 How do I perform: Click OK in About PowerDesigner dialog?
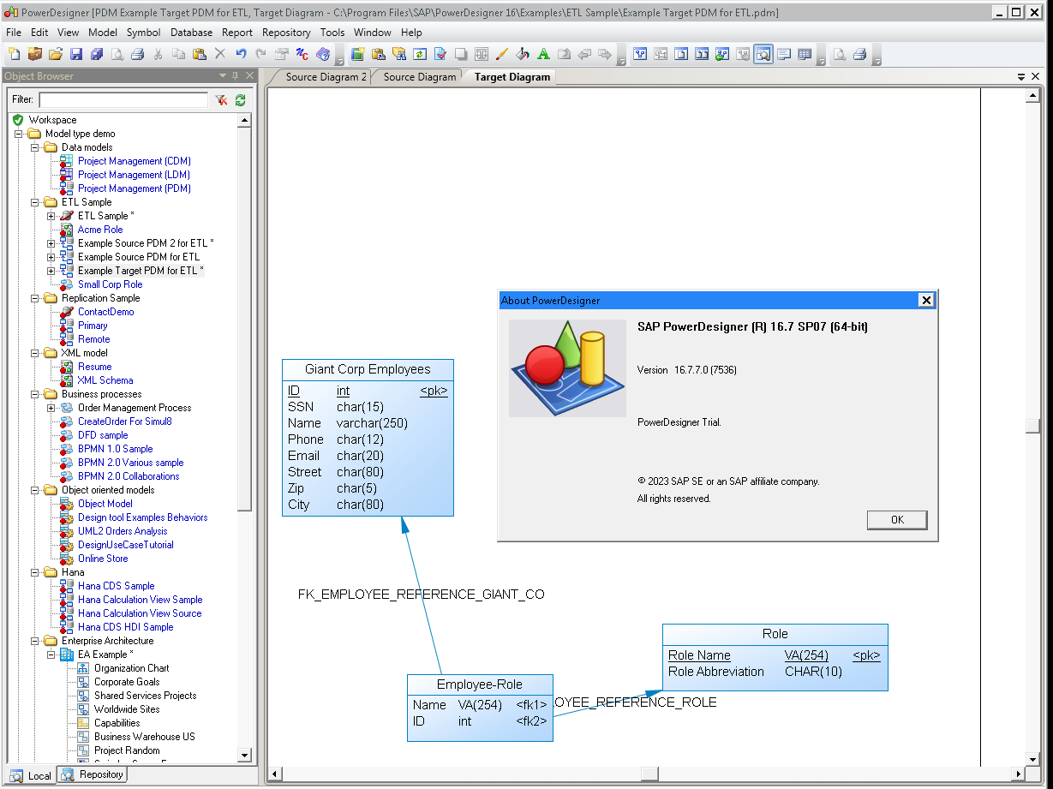tap(897, 520)
